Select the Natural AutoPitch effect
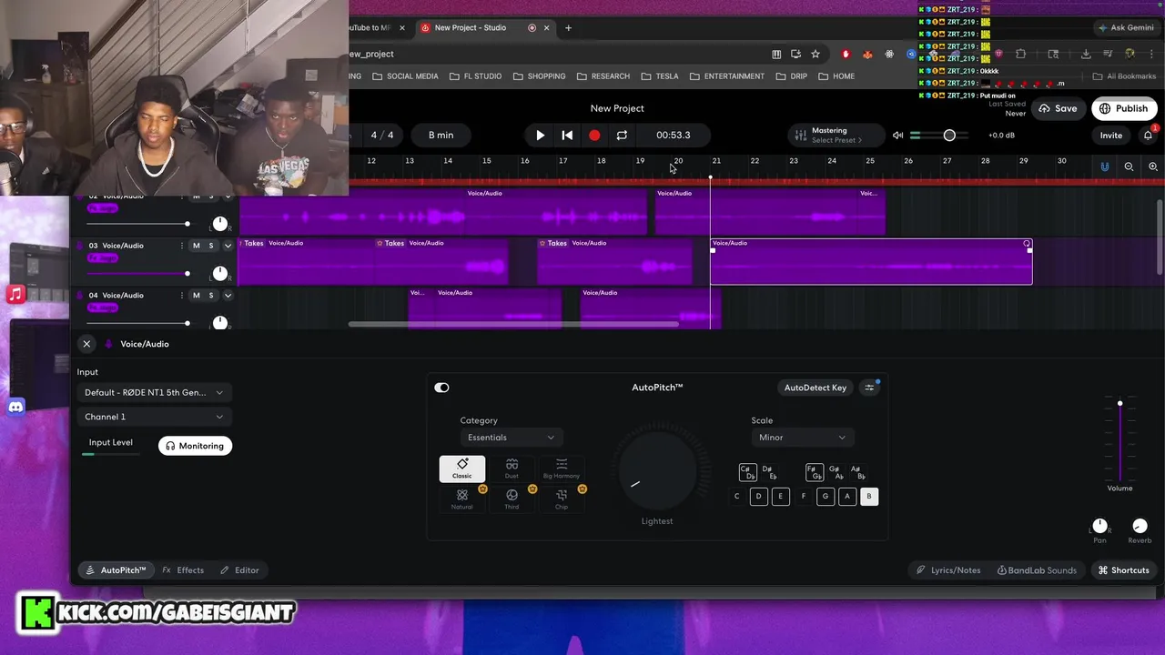The width and height of the screenshot is (1165, 655). click(x=462, y=499)
